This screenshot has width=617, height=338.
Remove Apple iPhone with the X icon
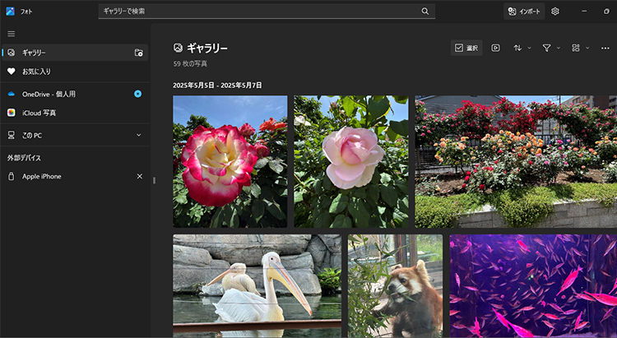coord(139,176)
